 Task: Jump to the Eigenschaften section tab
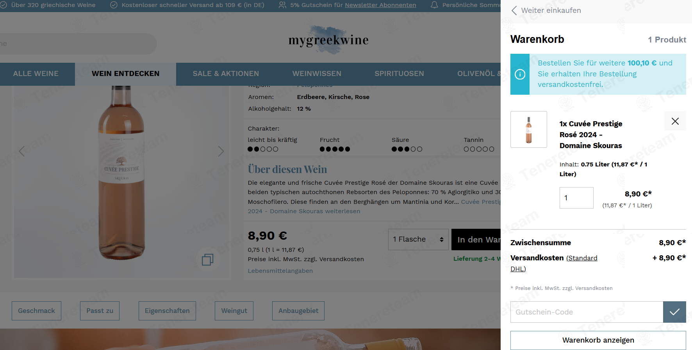[167, 311]
